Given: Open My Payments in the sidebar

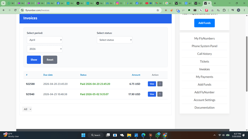Looking at the screenshot, I should [x=205, y=77].
